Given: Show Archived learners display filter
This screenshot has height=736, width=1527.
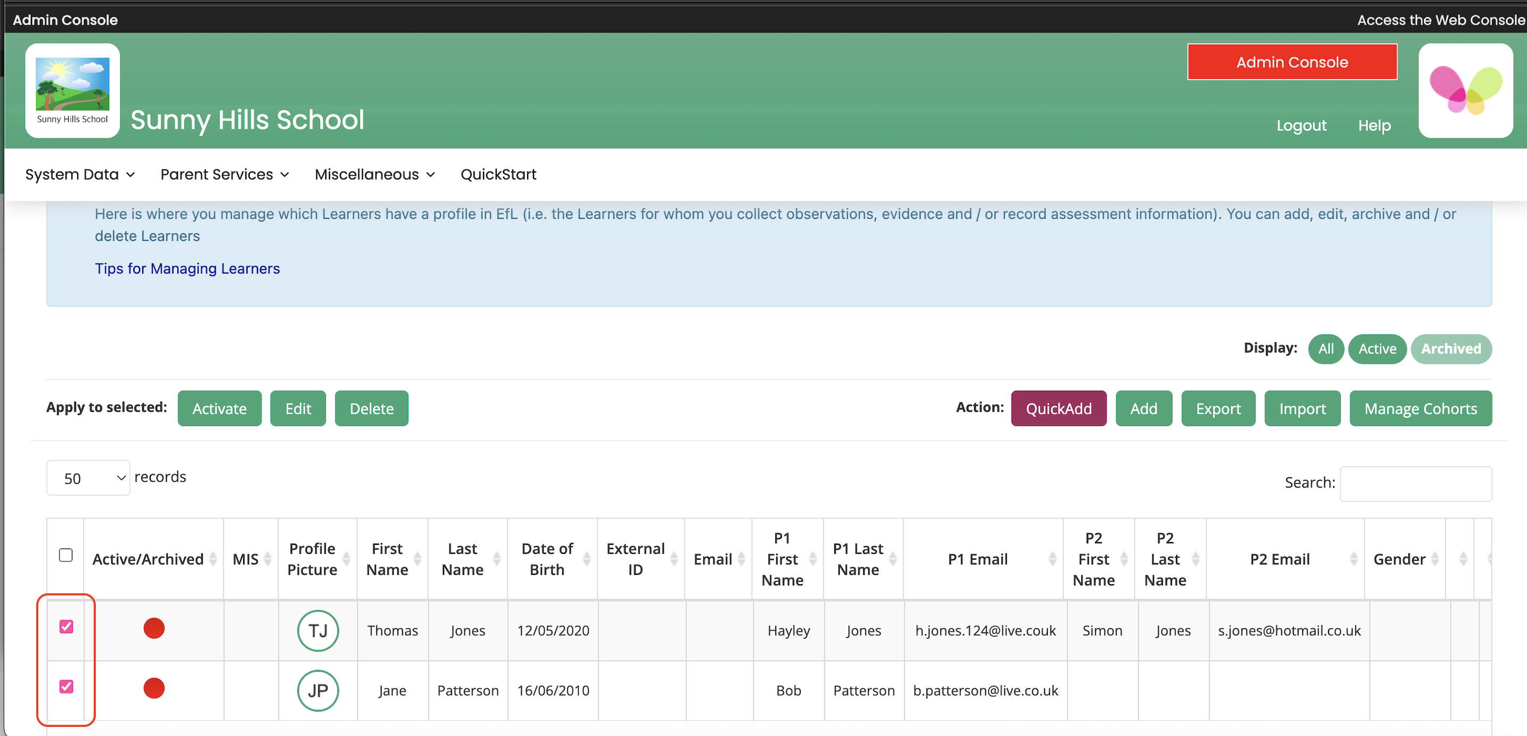Looking at the screenshot, I should [1450, 349].
